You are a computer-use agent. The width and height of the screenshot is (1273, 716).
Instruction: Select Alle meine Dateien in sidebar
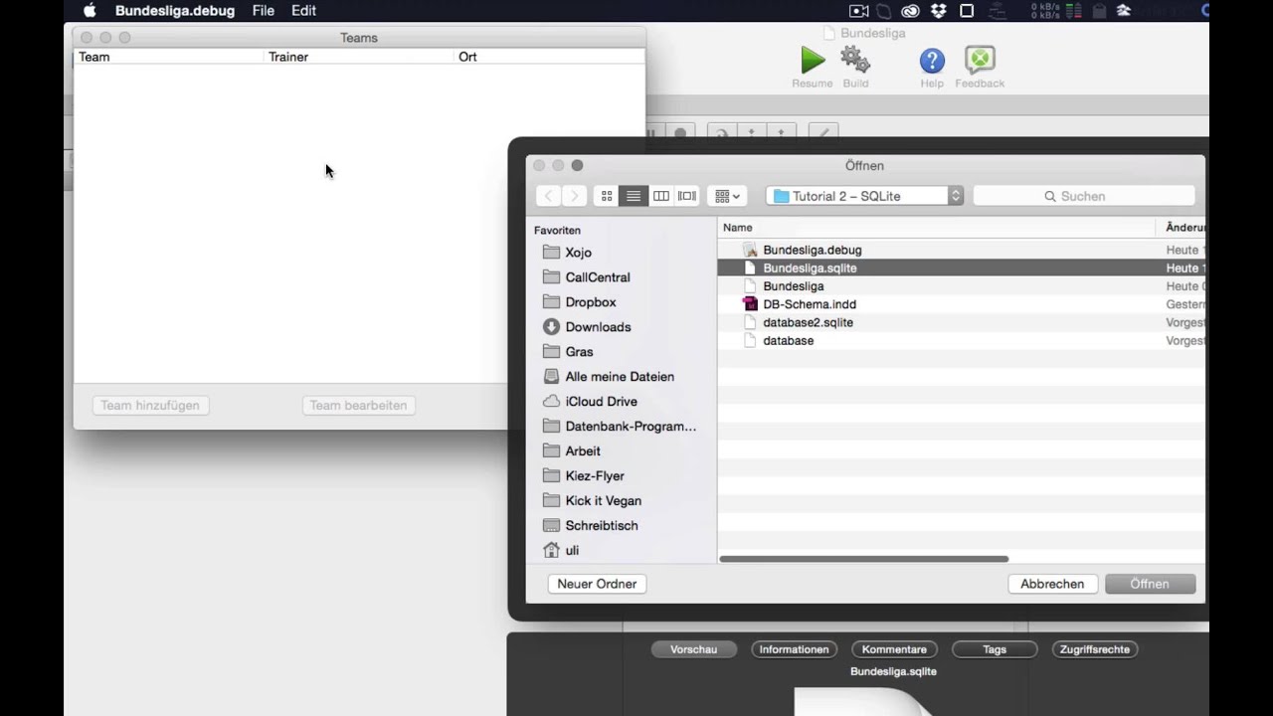click(620, 377)
